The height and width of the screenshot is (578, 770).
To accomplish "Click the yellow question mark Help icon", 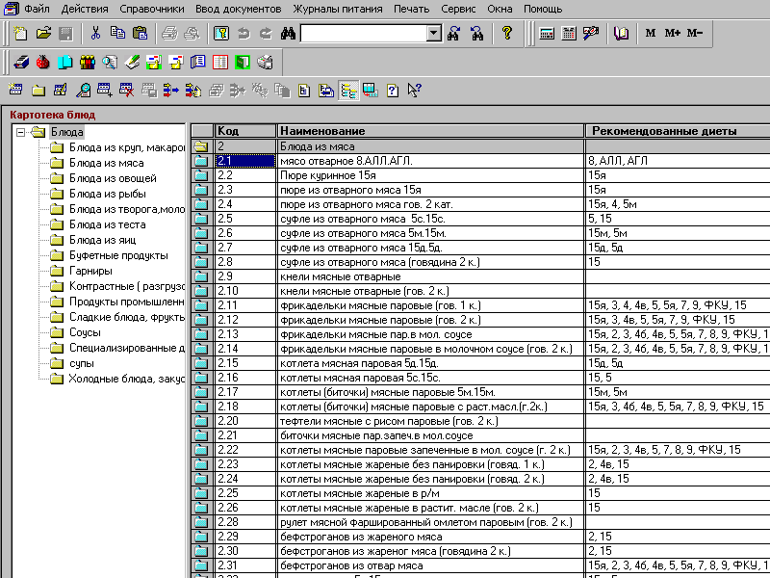I will click(507, 34).
